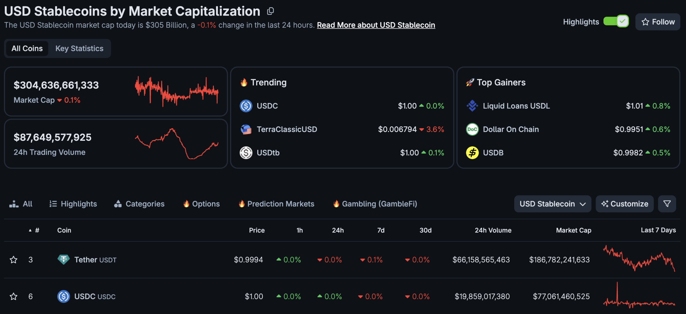686x314 pixels.
Task: Click the yellow USDB coin icon
Action: (472, 152)
